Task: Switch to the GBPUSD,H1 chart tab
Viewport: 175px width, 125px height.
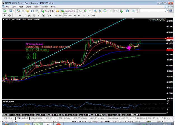Action: [x=50, y=118]
